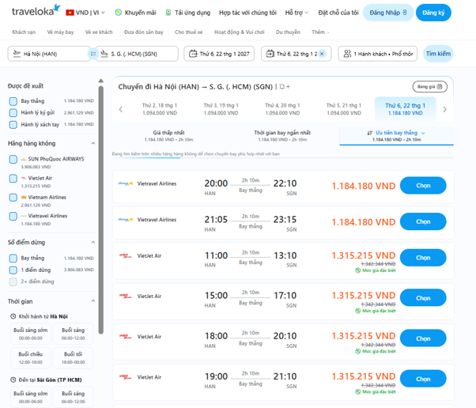Switch to the Giá thấp nhất sorting tab
This screenshot has width=476, height=408.
click(x=168, y=136)
